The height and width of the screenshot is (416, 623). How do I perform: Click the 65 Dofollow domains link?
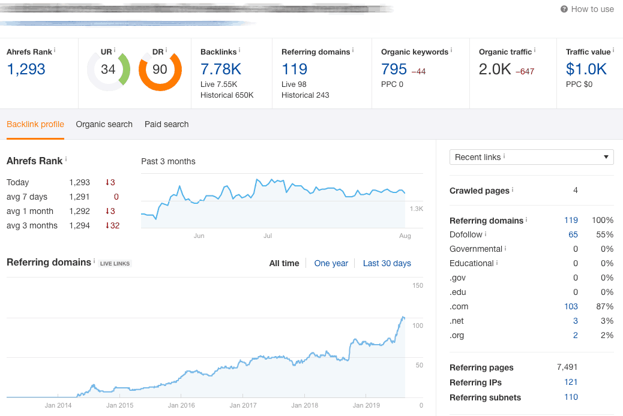(573, 234)
